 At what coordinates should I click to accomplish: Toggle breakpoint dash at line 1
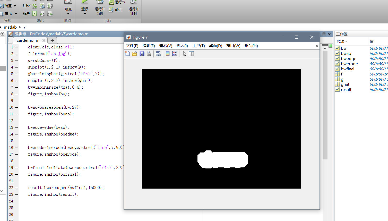16,47
